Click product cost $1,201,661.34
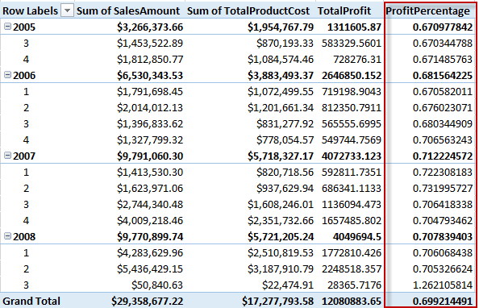Image resolution: width=479 pixels, height=308 pixels. [281, 108]
